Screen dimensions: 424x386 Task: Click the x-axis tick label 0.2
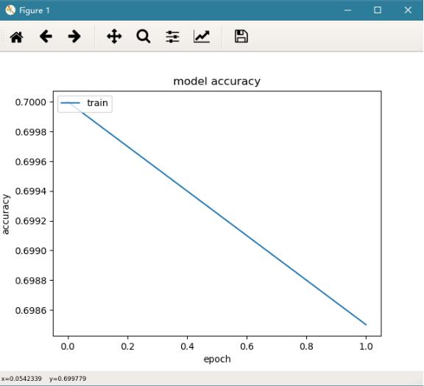pyautogui.click(x=127, y=346)
